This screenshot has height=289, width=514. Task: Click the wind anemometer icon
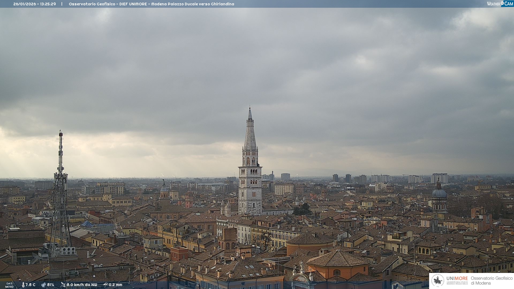coord(63,285)
